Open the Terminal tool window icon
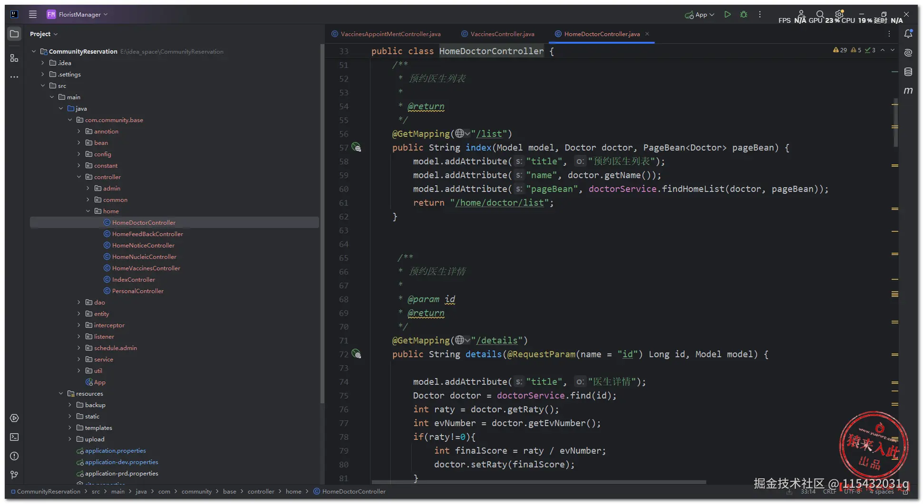923x504 pixels. (14, 437)
